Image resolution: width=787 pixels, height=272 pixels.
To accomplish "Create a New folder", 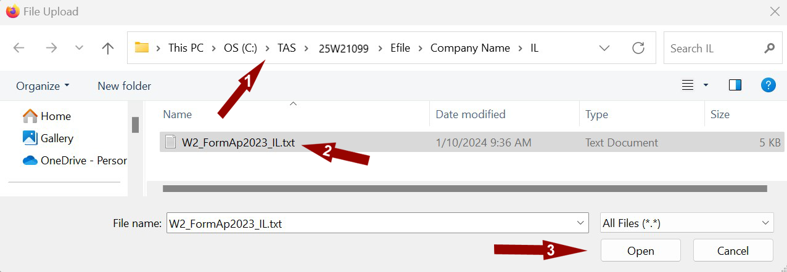I will [124, 86].
